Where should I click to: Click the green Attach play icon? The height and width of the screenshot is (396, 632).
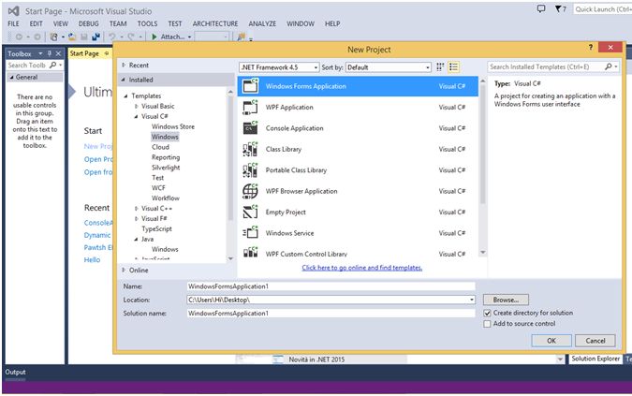coord(154,37)
